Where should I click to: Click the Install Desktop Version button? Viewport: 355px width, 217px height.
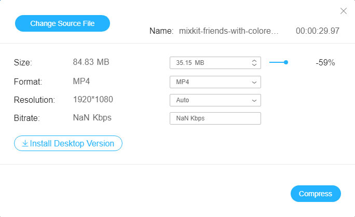click(68, 143)
